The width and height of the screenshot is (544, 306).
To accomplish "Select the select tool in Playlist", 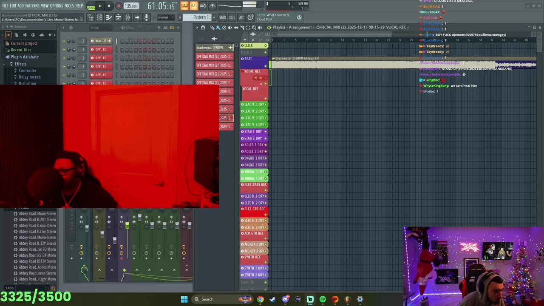I will [248, 28].
